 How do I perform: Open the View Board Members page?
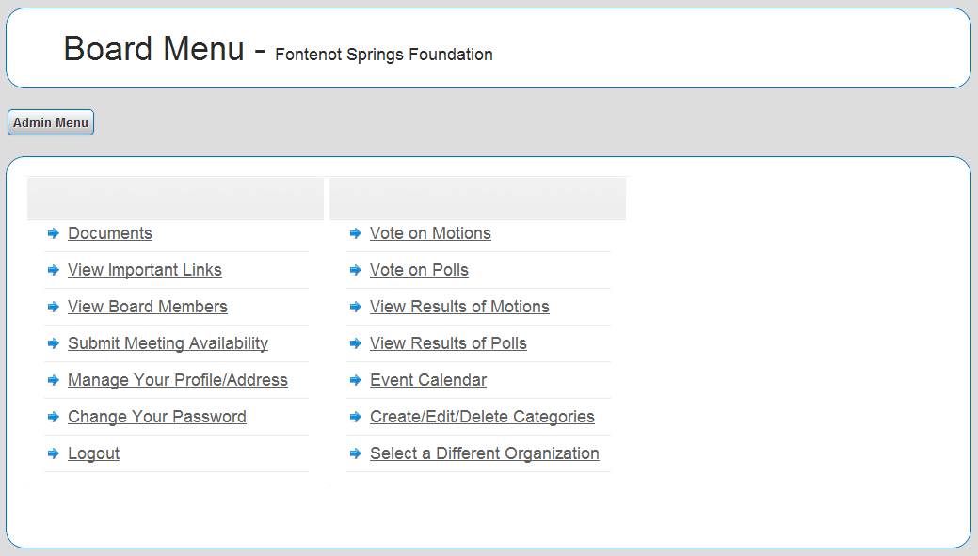click(148, 307)
